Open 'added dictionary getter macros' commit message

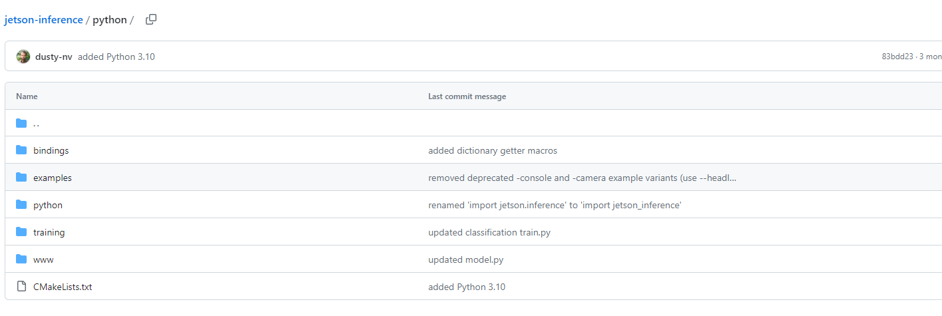[493, 151]
